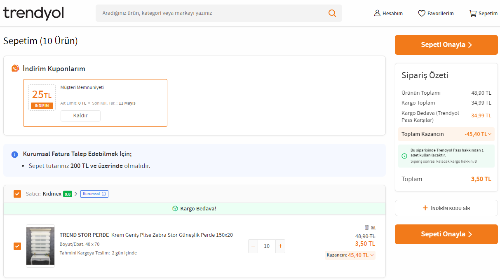
Task: Click Sepetim (10 Ürün) heading
Action: pyautogui.click(x=40, y=41)
